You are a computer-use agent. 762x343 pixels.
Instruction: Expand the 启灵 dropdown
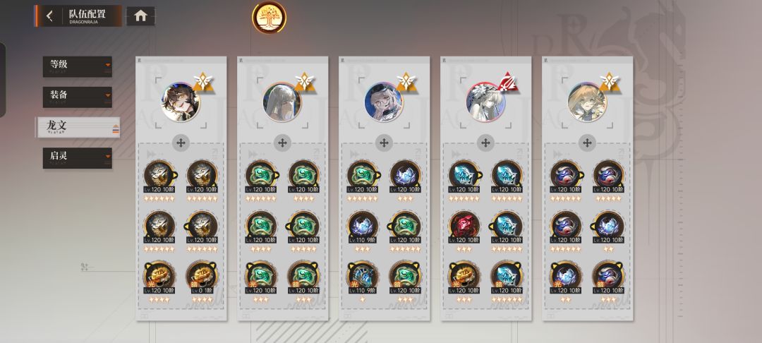pos(78,158)
